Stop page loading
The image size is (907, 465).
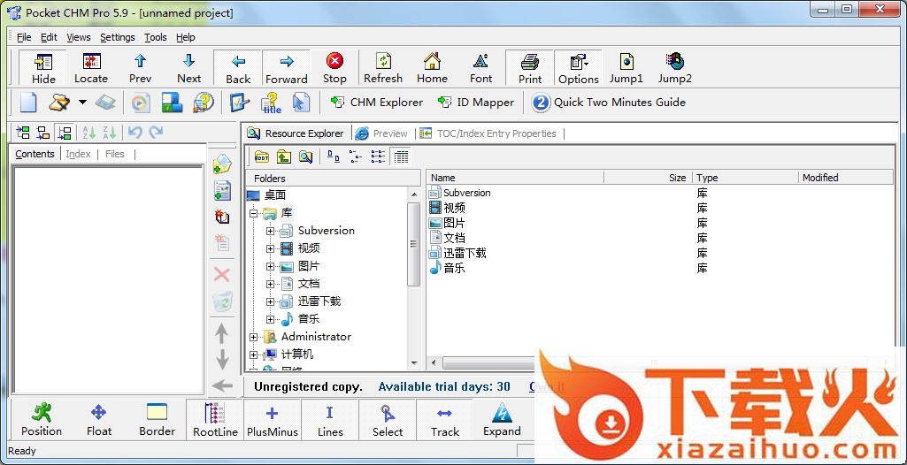point(334,68)
